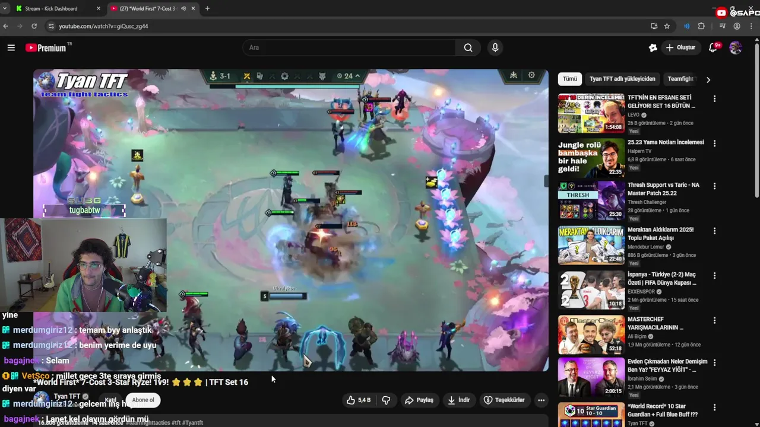Open options menu for TFT'nin En Efsane video
Viewport: 760px width, 427px height.
714,99
